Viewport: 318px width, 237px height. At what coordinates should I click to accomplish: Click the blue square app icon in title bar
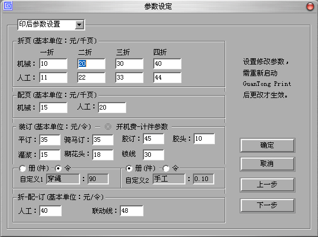pyautogui.click(x=8, y=6)
